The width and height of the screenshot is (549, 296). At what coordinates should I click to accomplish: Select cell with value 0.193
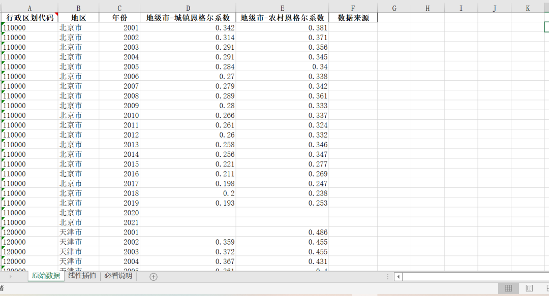(188, 203)
